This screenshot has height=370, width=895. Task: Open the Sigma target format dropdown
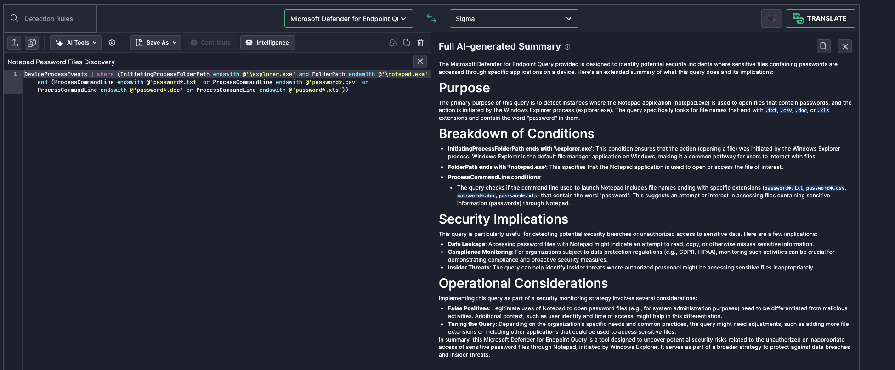(514, 18)
